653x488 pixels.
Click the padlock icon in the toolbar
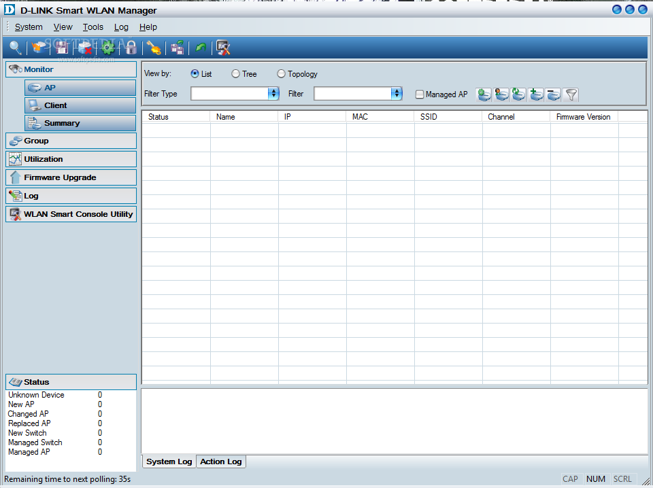tap(131, 48)
